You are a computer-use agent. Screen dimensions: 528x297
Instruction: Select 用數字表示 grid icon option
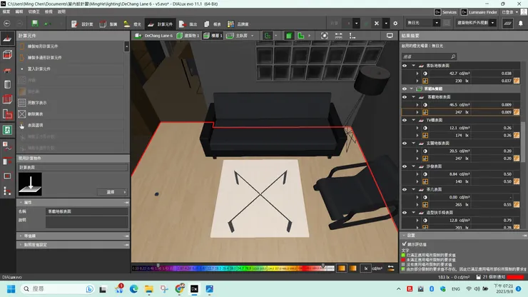[x=21, y=103]
